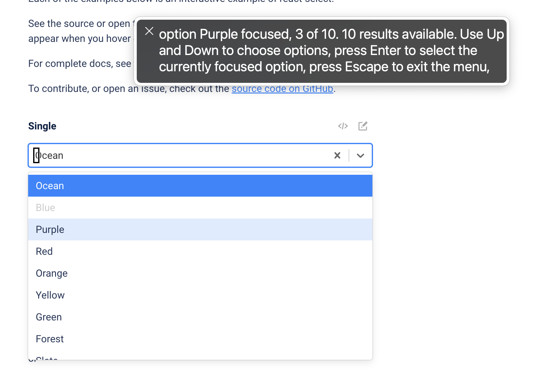Open the Single example source code view

tap(343, 126)
